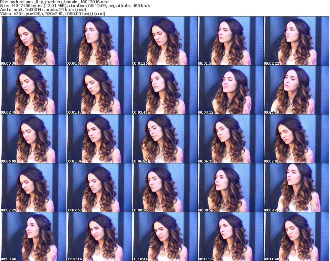Select the thumbnail at 00:10:44
The width and height of the screenshot is (330, 261).
165,237
